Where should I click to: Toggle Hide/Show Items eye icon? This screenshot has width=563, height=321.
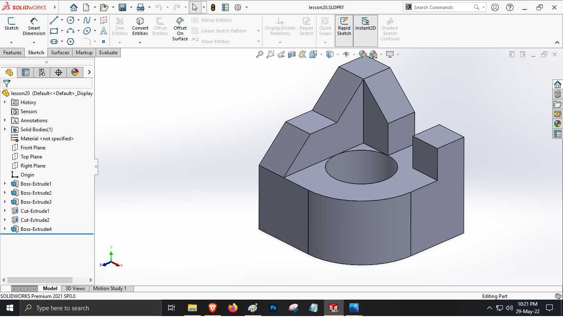(346, 54)
